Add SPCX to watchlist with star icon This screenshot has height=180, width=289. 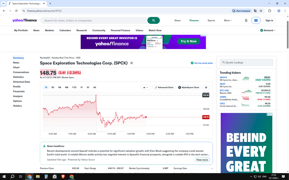[132, 63]
